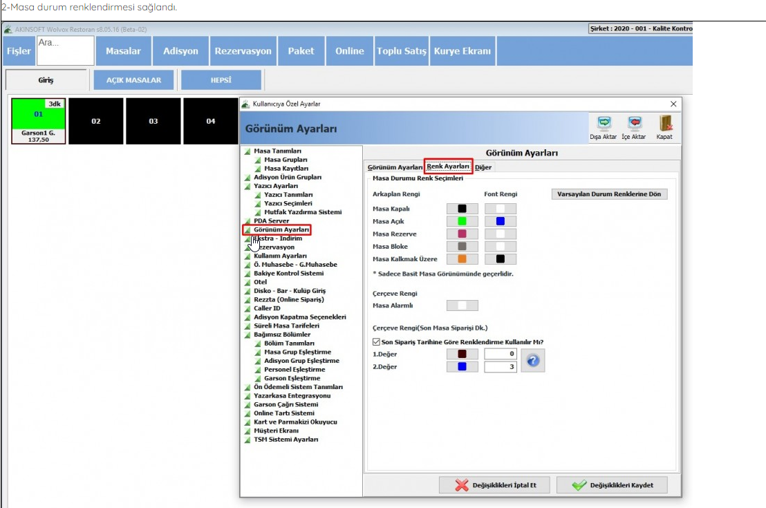Screen dimensions: 766x508
Task: Go to the Adisyon section
Action: (180, 51)
